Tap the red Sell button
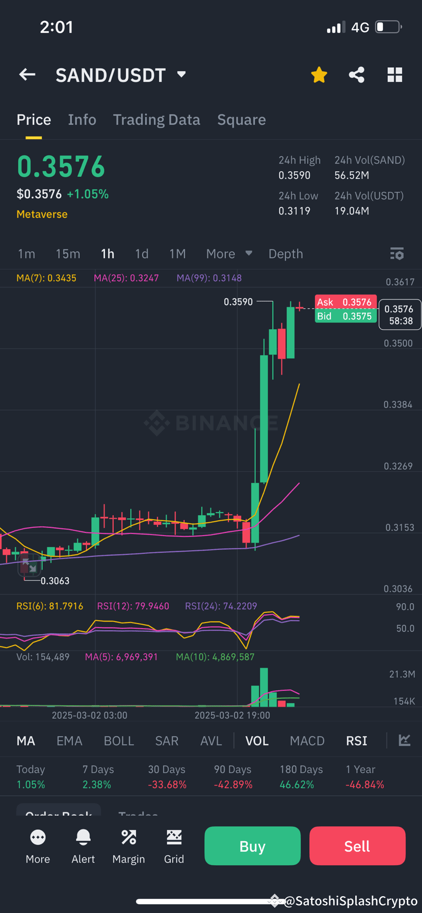 [357, 846]
